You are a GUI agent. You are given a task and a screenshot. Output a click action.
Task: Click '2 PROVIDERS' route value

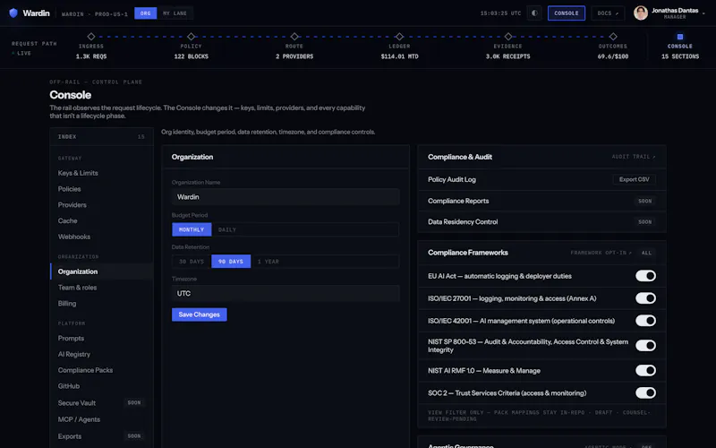[x=294, y=56]
